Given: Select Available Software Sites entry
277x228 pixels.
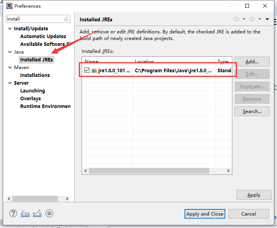Looking at the screenshot, I should coord(45,44).
